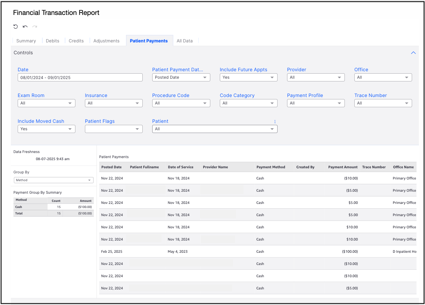Open the Provider filter dropdown
This screenshot has height=305, width=425.
coord(316,77)
